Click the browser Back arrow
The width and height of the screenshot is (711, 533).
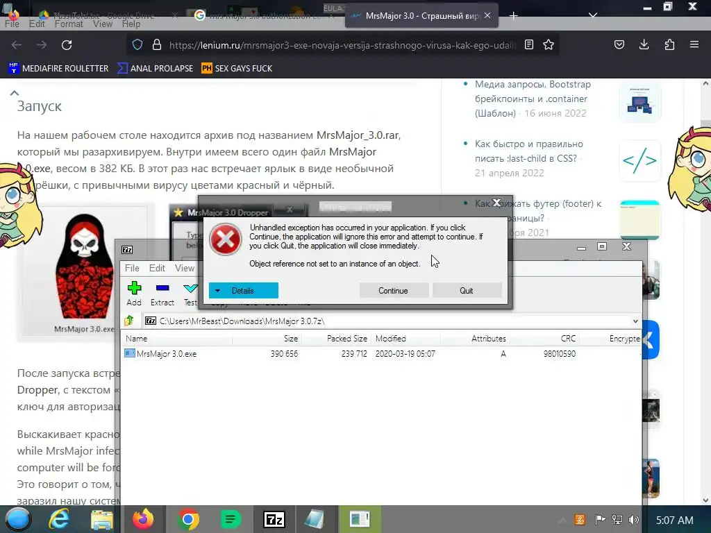17,45
